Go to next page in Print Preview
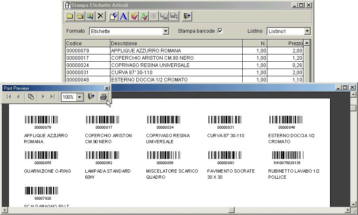 pyautogui.click(x=43, y=97)
